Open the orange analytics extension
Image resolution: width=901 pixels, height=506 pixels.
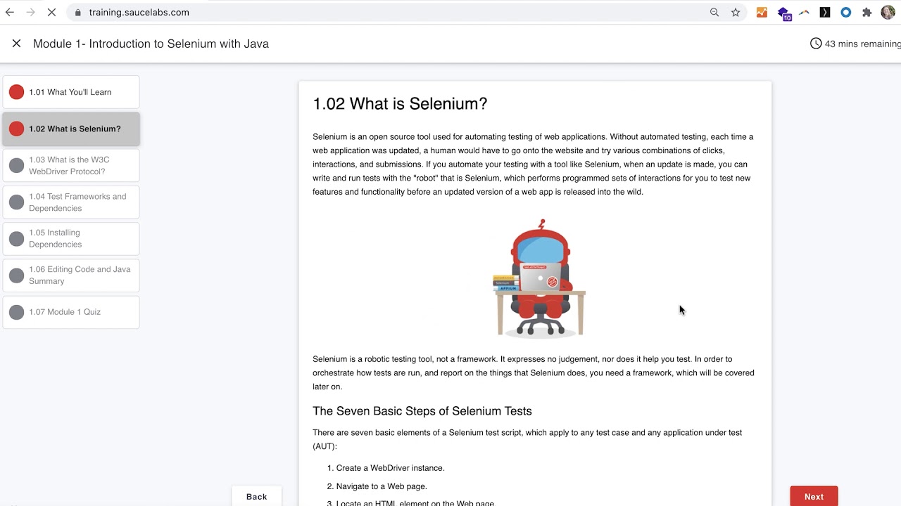tap(762, 13)
